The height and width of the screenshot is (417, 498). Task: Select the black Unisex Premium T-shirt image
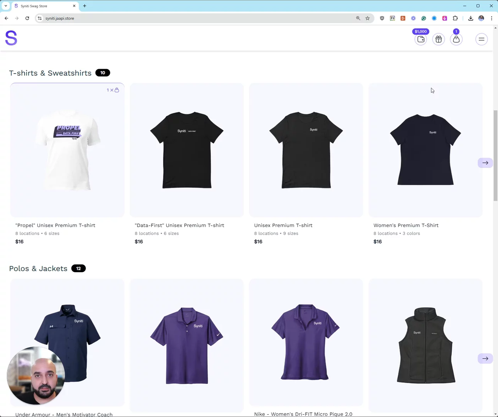[306, 150]
